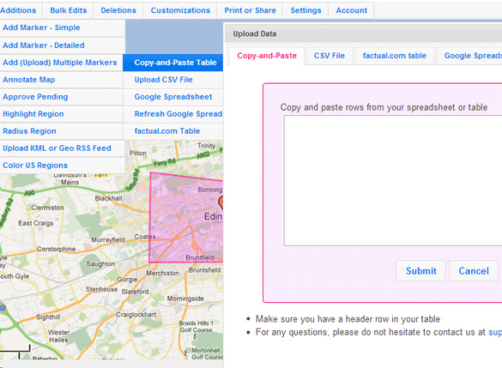Screen dimensions: 502x368
Task: Switch to the Copy-and-Paste tab
Action: point(267,56)
